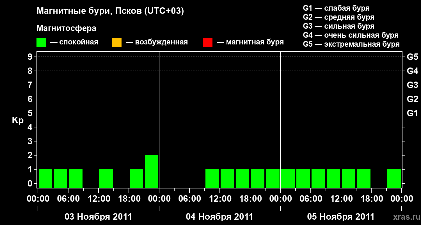
Task: Click the 03:00–06:00 bar on 05 Ноября
Action: pyautogui.click(x=303, y=178)
